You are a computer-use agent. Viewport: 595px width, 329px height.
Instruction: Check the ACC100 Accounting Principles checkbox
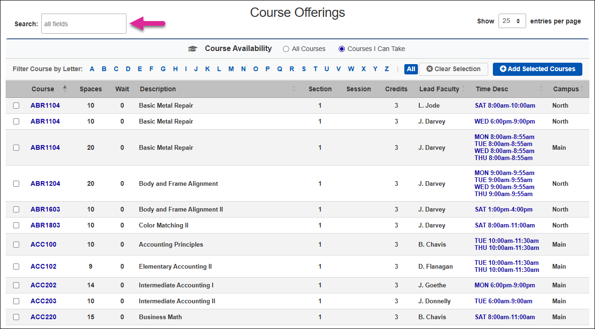tap(16, 244)
